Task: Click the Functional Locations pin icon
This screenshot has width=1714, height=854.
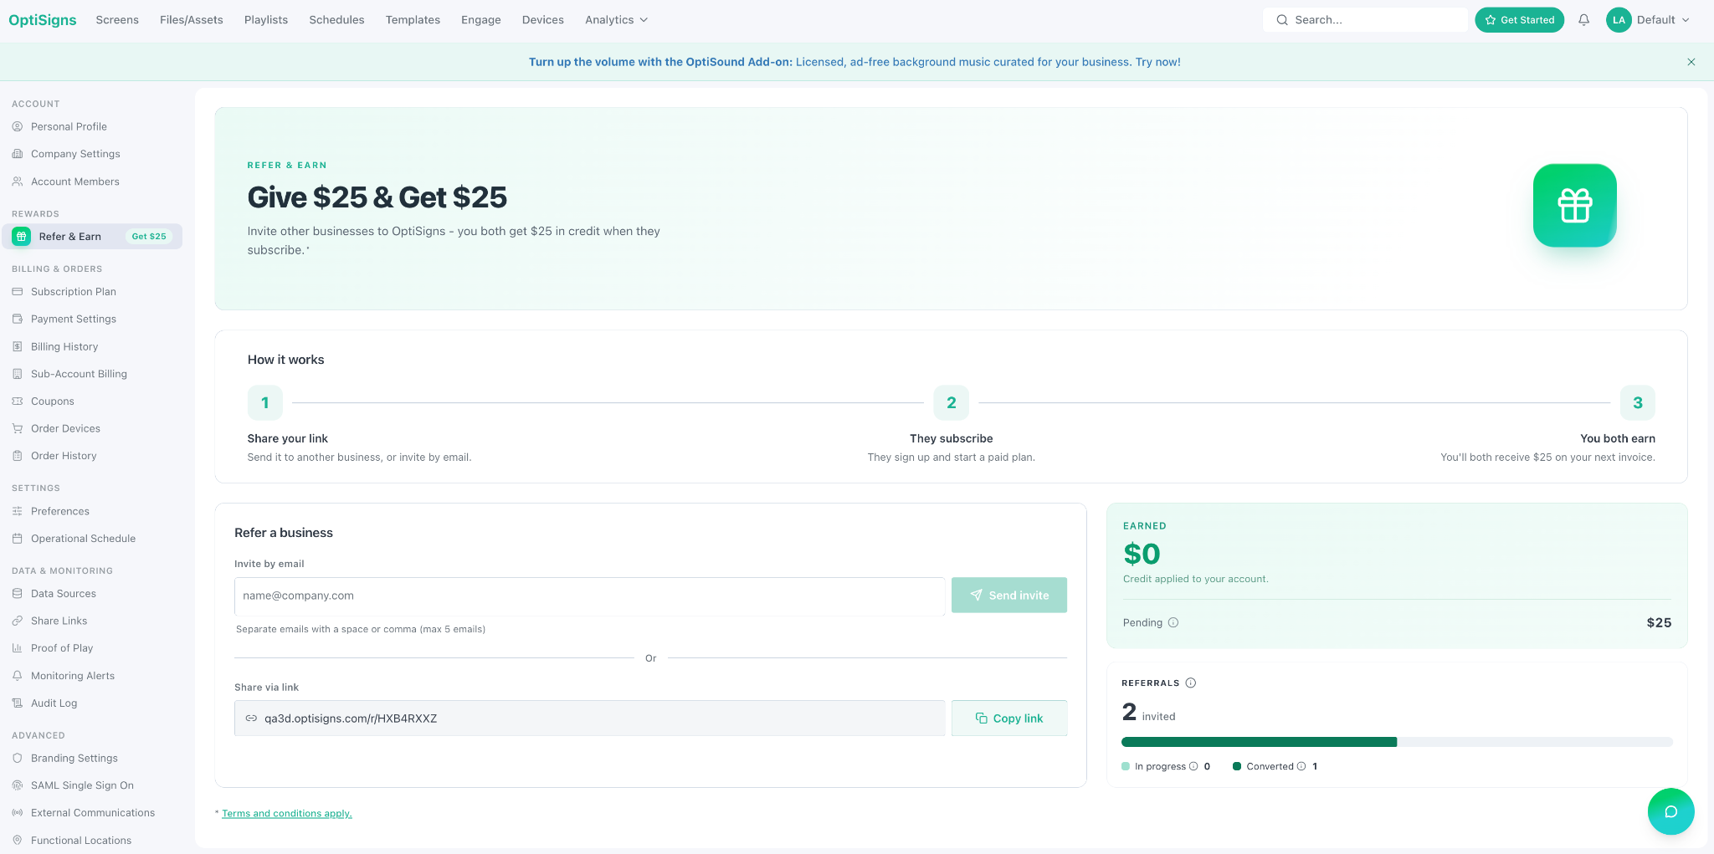Action: 18,840
